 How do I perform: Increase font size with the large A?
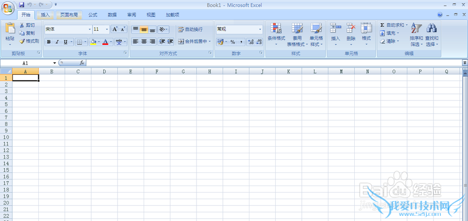pyautogui.click(x=115, y=29)
